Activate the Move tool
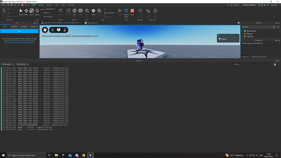The height and width of the screenshot is (158, 281). [26, 12]
